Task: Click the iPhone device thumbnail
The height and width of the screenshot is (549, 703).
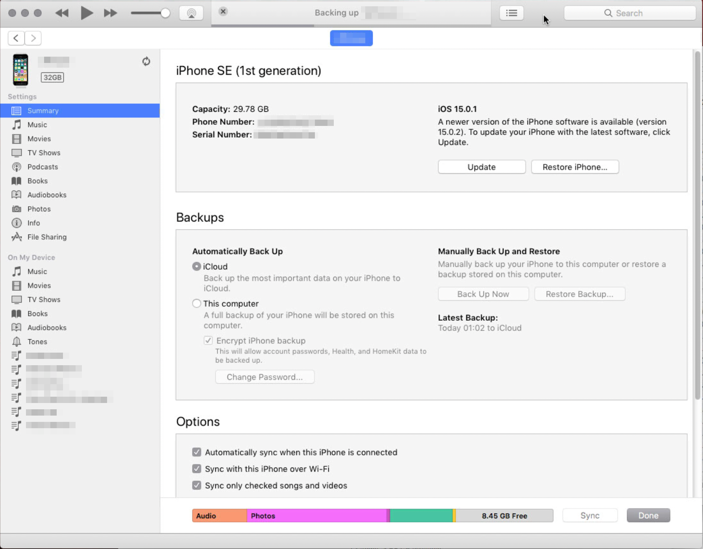Action: pyautogui.click(x=20, y=70)
